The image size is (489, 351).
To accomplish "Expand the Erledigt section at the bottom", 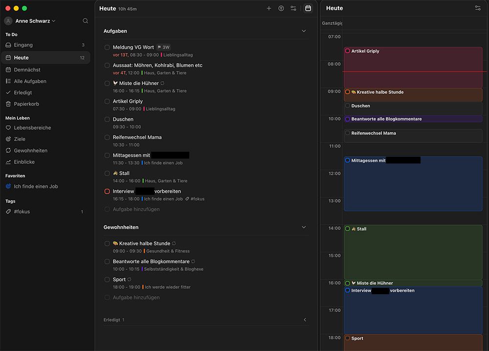I will [x=305, y=319].
